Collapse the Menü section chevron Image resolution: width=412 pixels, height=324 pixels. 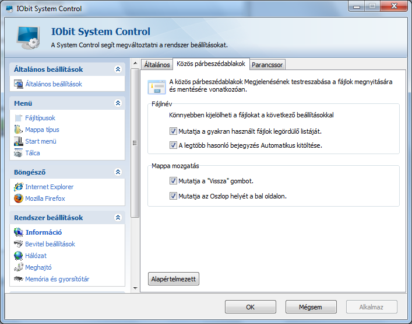[118, 103]
